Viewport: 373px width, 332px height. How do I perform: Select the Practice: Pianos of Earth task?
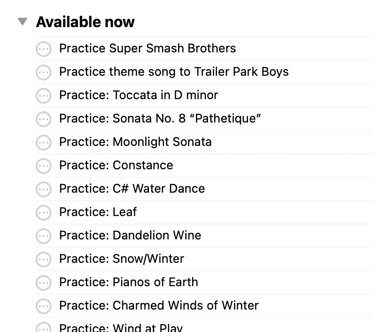[128, 282]
